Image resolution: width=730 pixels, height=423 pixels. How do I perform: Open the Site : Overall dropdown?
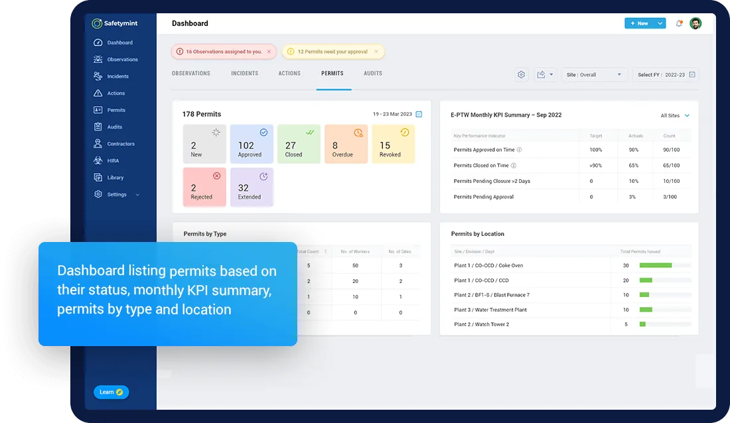click(x=593, y=74)
